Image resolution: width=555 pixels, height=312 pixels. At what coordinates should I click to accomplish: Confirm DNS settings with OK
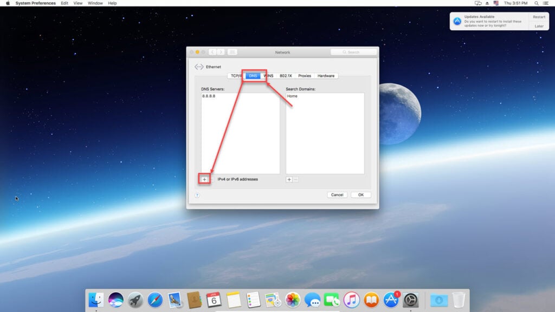click(360, 195)
